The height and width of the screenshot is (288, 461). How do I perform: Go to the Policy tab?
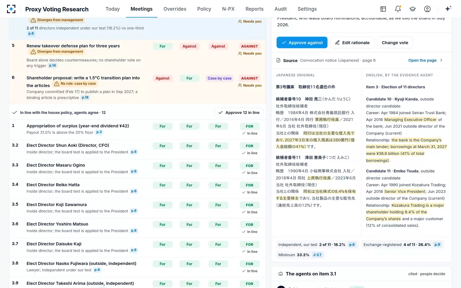click(204, 9)
